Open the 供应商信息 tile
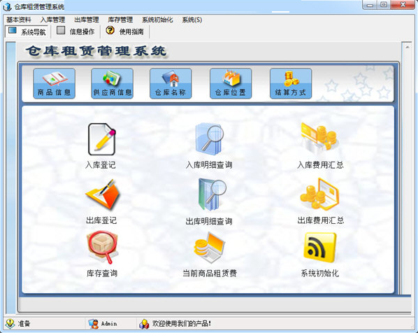 click(x=112, y=83)
